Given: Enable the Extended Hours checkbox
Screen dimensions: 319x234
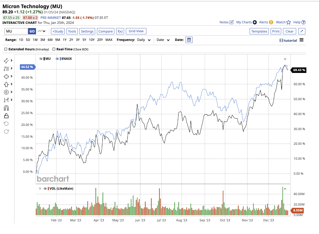Looking at the screenshot, I should (x=6, y=49).
